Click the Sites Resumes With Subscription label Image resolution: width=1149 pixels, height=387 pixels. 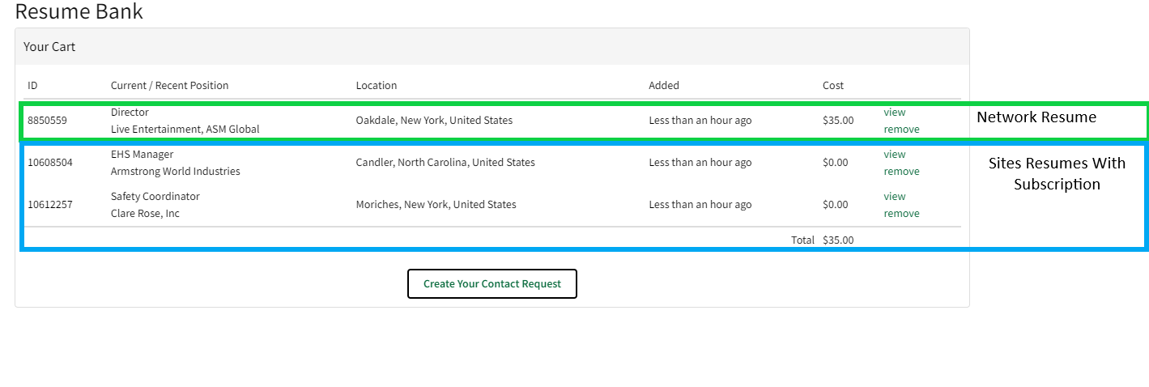(x=1056, y=173)
